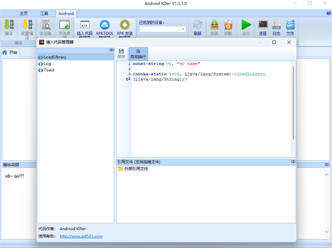Switch to the 工具 ribbon tab
The image size is (332, 248).
[x=44, y=14]
